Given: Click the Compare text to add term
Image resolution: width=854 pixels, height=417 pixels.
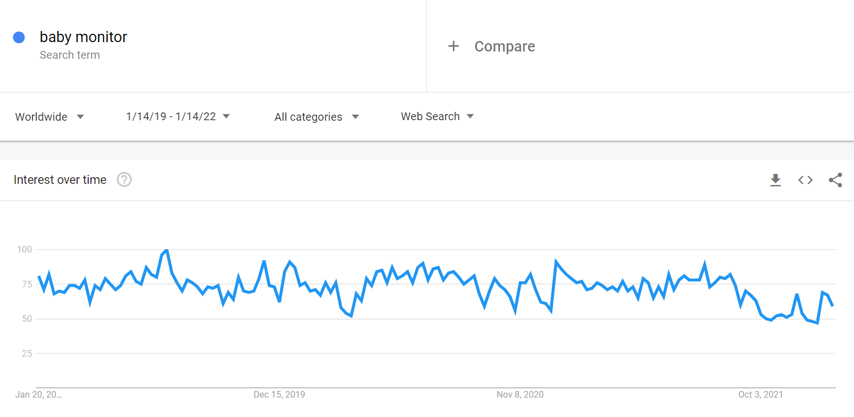Looking at the screenshot, I should point(505,47).
